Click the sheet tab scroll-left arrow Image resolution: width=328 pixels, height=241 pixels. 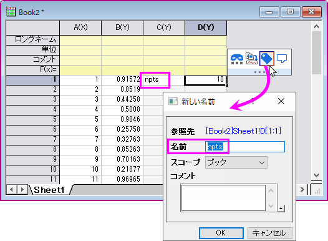11,190
